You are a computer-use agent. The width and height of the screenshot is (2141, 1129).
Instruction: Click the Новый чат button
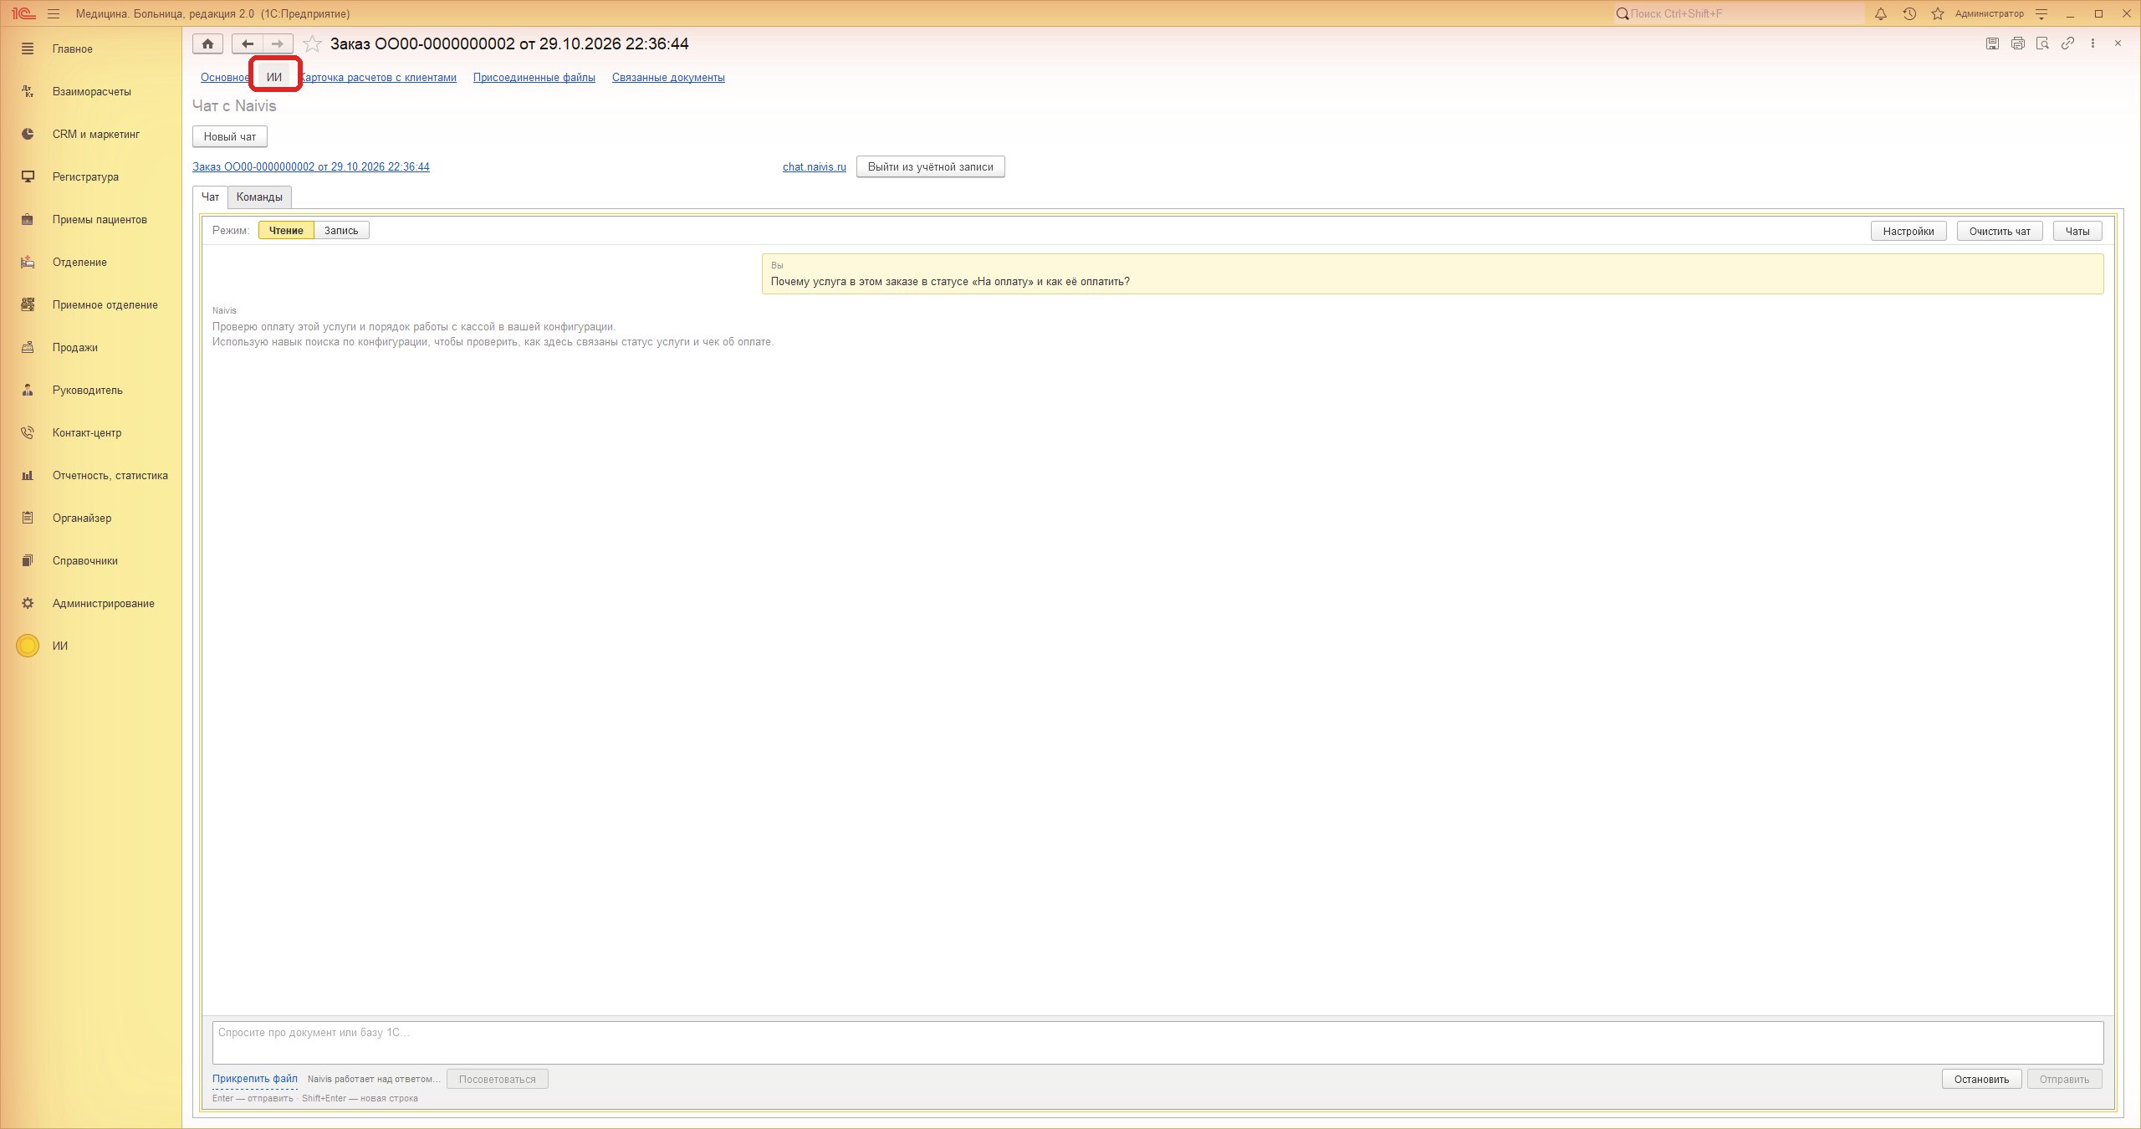(230, 136)
